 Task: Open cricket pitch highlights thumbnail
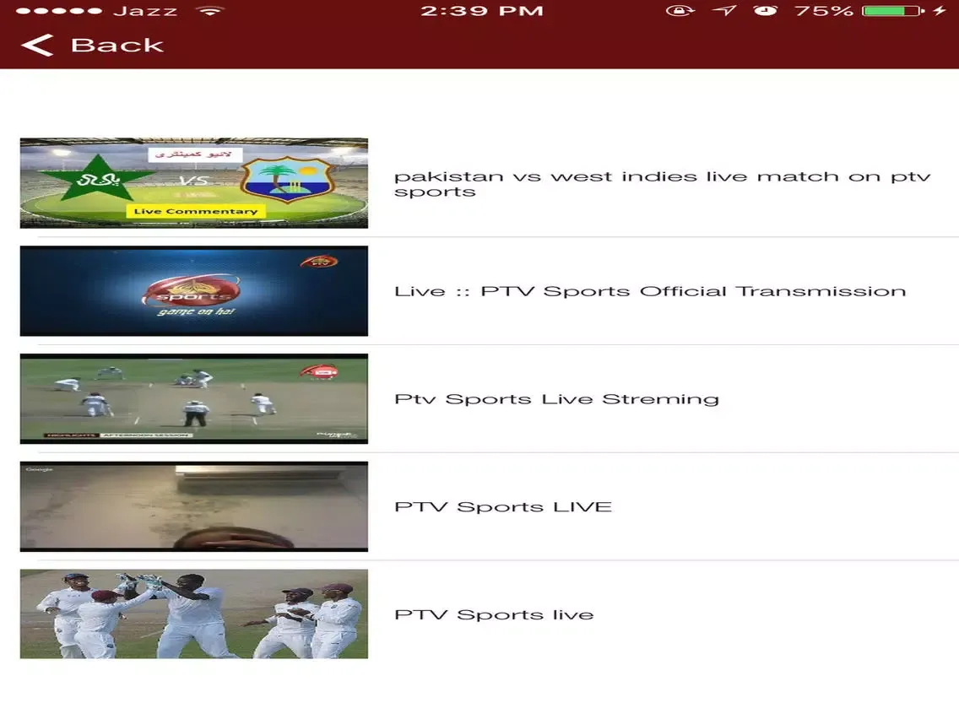[x=194, y=398]
